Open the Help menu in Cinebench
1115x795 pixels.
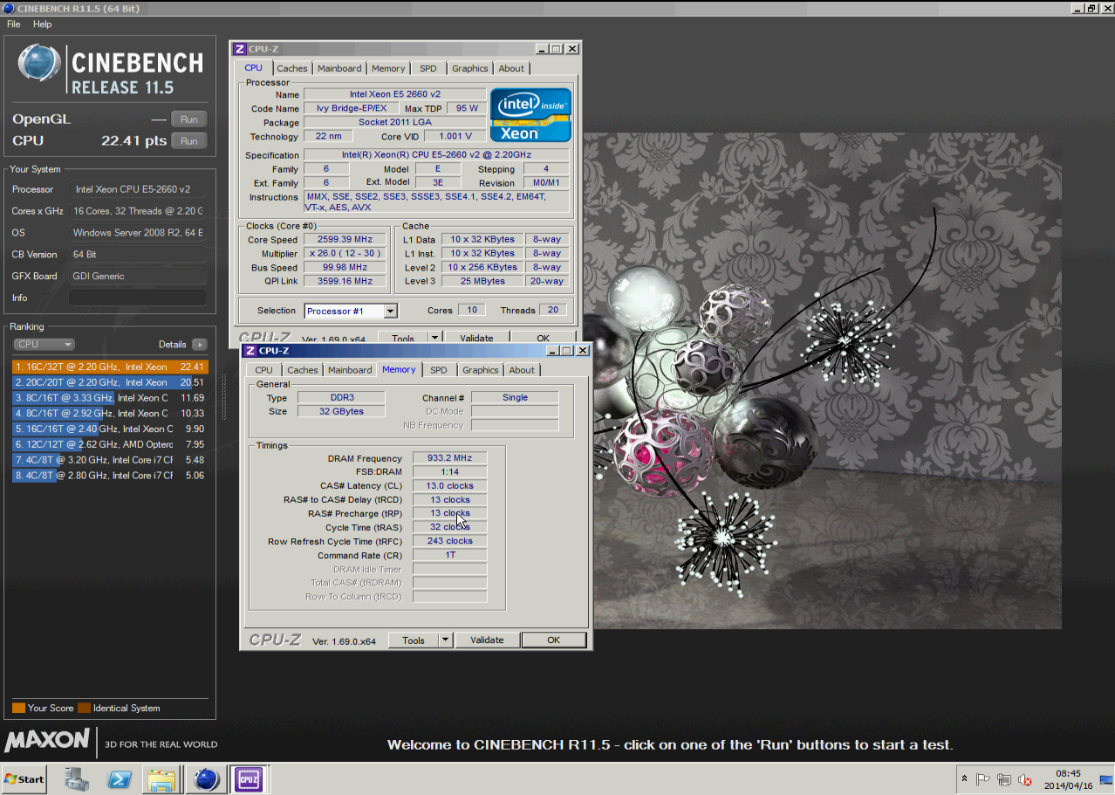(x=42, y=24)
